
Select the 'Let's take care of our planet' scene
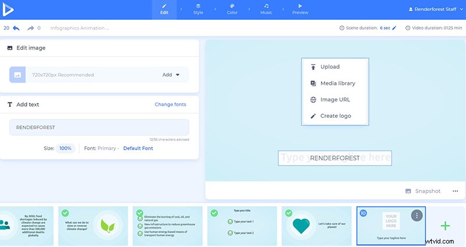316,226
